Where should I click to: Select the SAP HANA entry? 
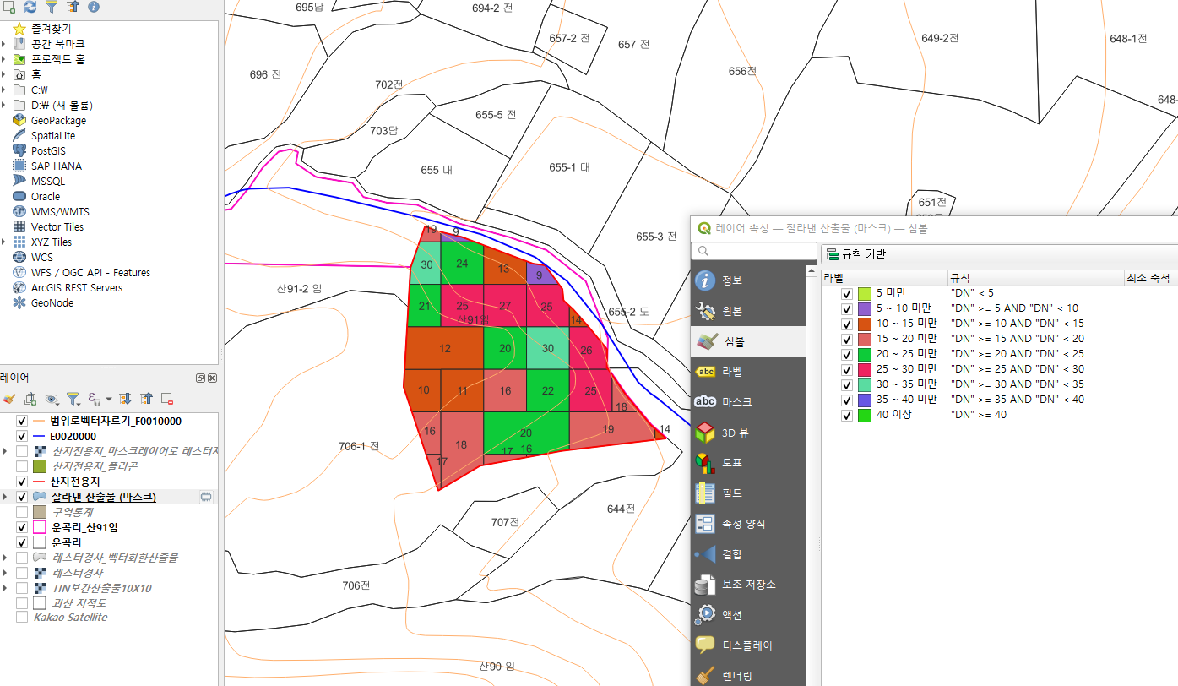(57, 166)
